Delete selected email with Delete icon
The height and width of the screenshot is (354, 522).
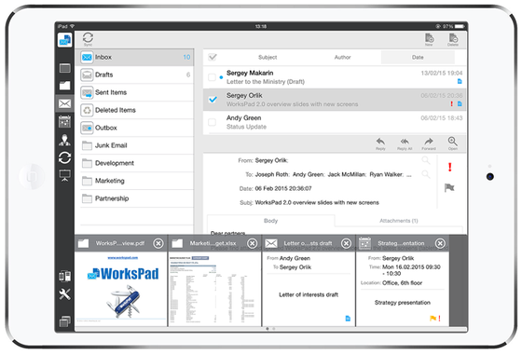(x=453, y=39)
